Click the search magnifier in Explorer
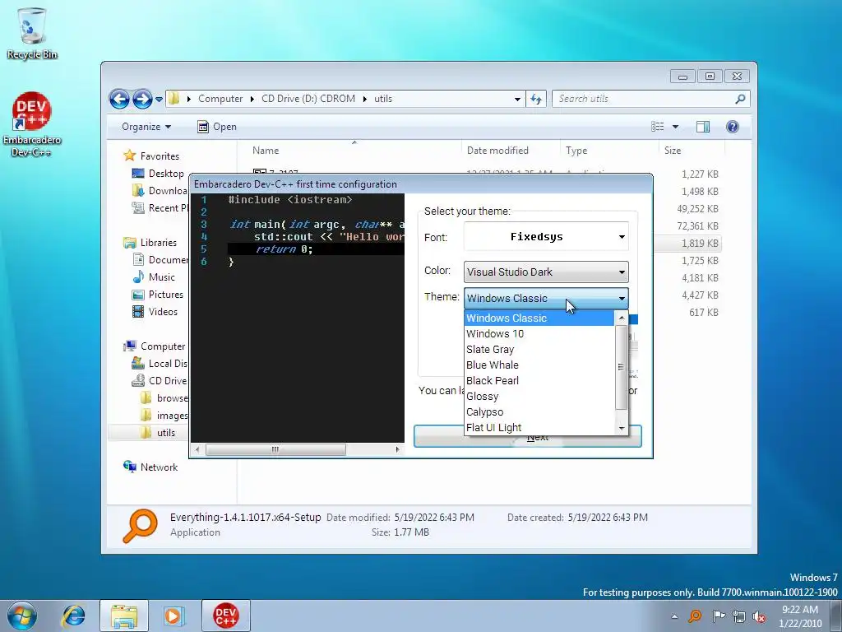This screenshot has height=632, width=842. coord(740,99)
